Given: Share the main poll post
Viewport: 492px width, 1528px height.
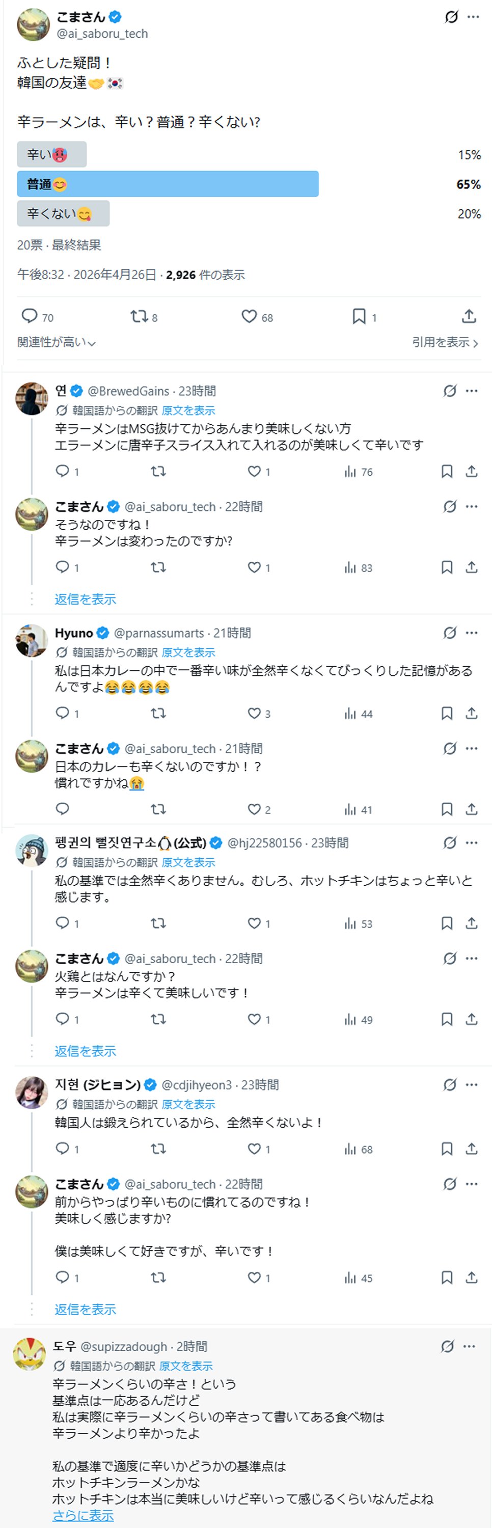Looking at the screenshot, I should click(469, 317).
